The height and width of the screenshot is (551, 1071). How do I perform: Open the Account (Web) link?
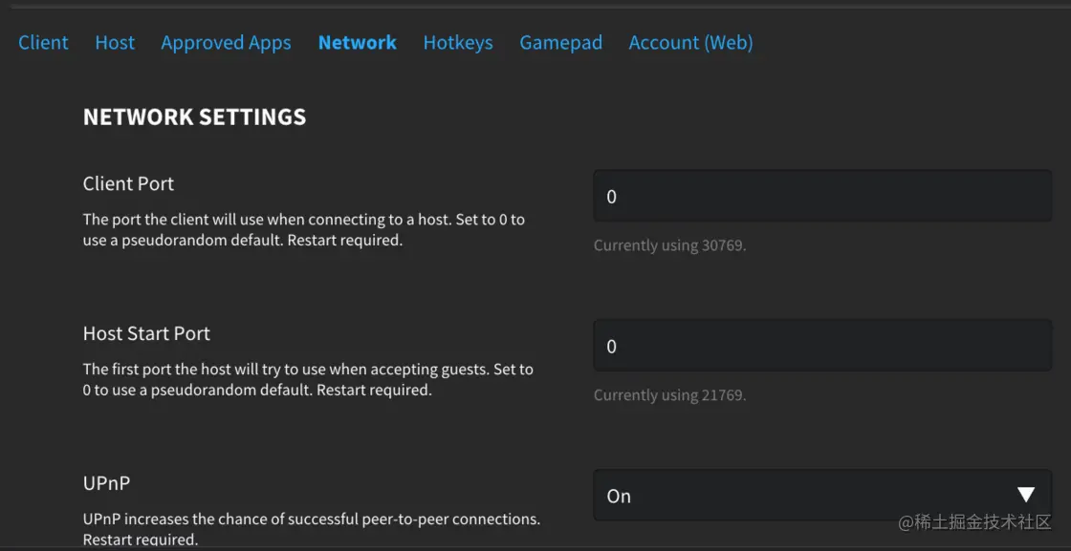pos(690,43)
